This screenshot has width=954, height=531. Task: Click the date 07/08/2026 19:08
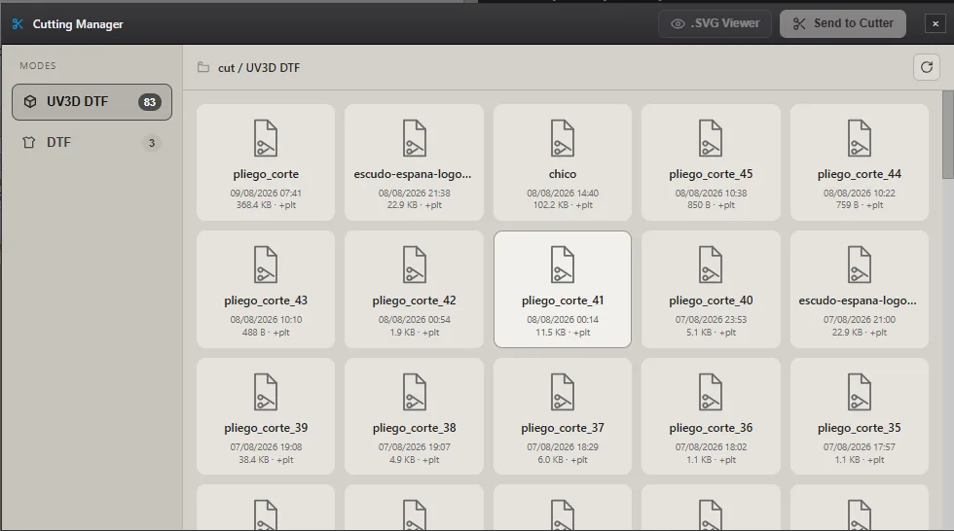266,447
